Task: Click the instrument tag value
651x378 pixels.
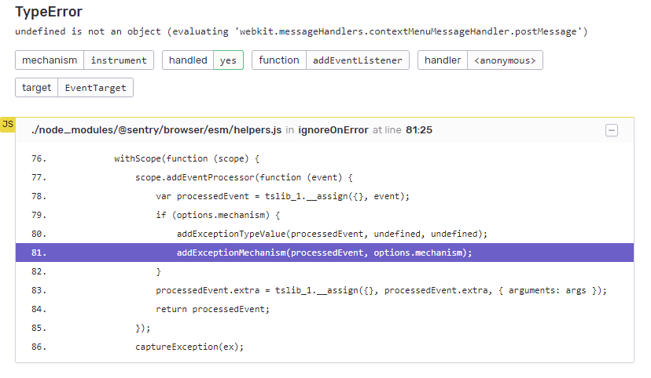Action: pos(119,60)
